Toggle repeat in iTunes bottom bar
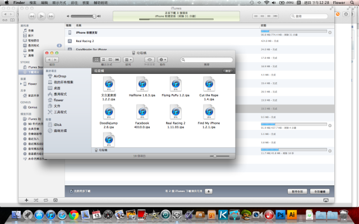Viewport: 359px width, 224px height. click(x=46, y=200)
